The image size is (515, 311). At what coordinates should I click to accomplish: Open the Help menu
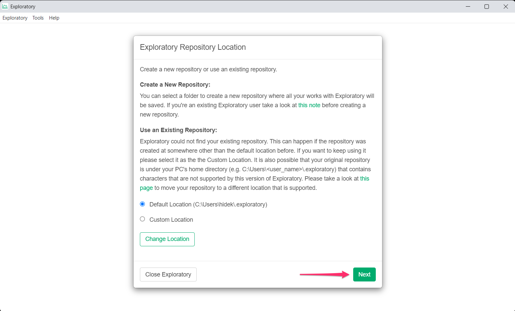pyautogui.click(x=54, y=18)
